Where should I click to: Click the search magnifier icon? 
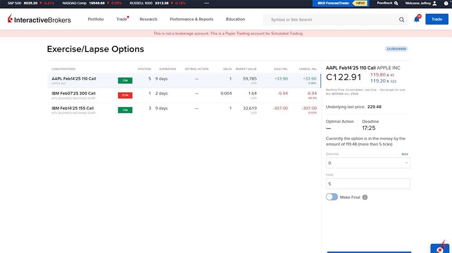[401, 19]
